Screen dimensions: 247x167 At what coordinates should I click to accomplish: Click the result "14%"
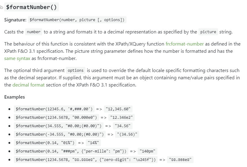coord(93,143)
